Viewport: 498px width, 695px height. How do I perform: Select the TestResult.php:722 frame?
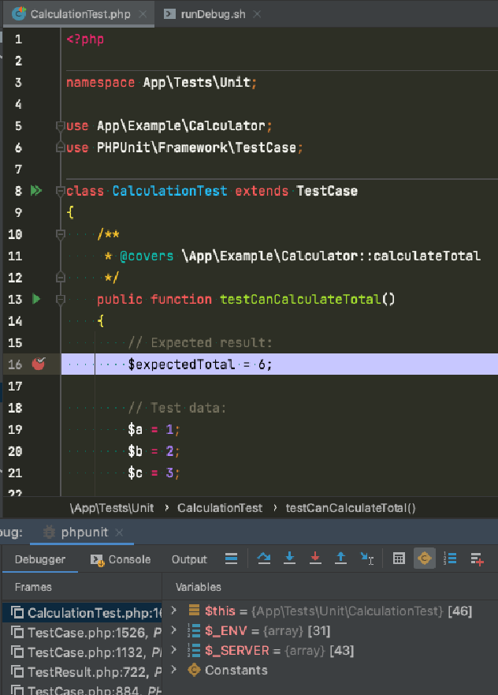[x=82, y=672]
